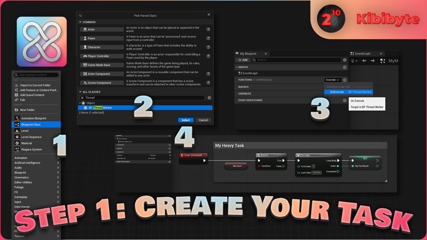Click the Niagara System asset icon
The width and height of the screenshot is (427, 240).
(17, 149)
